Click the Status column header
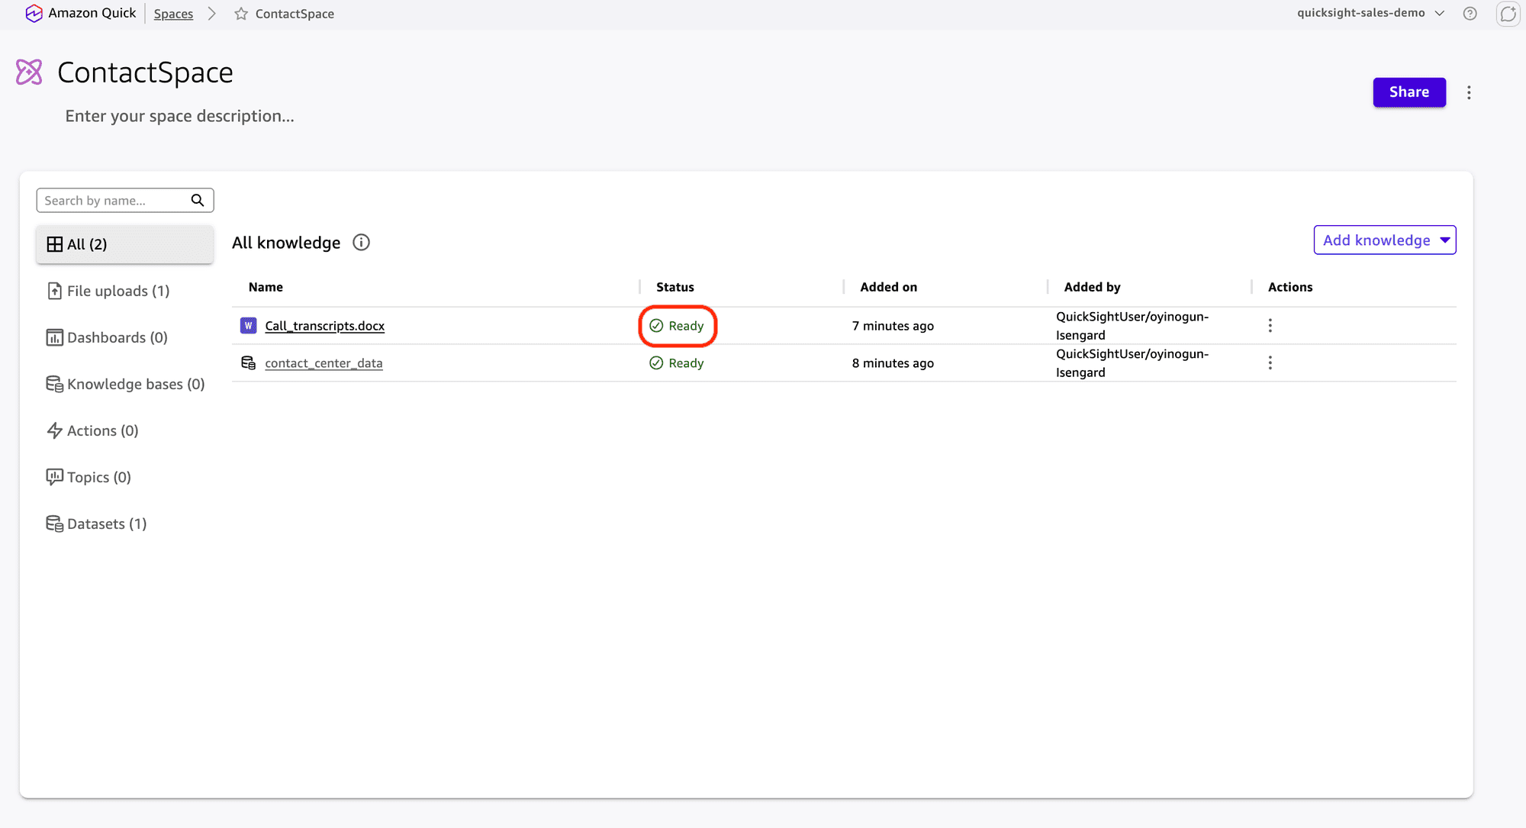The height and width of the screenshot is (828, 1526). [675, 287]
